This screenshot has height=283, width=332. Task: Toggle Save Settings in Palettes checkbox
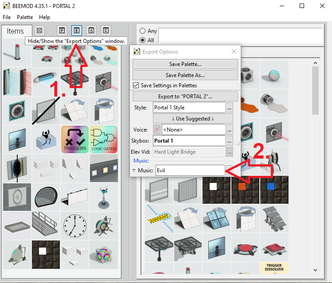click(136, 85)
